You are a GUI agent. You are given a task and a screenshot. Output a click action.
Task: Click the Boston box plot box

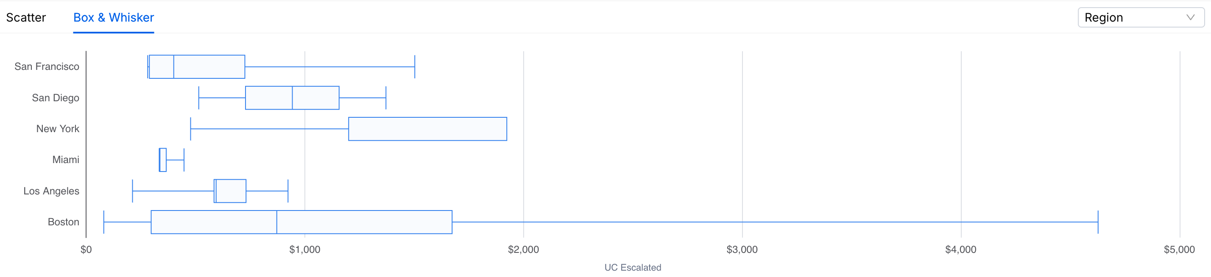301,222
